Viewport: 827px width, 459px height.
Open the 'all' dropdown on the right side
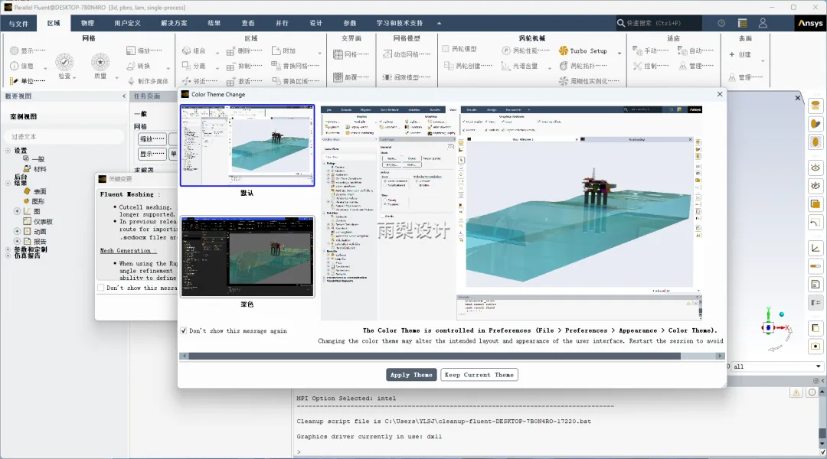(818, 366)
